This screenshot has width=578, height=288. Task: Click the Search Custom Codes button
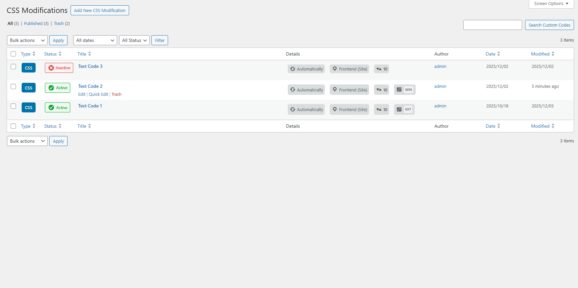(x=549, y=25)
